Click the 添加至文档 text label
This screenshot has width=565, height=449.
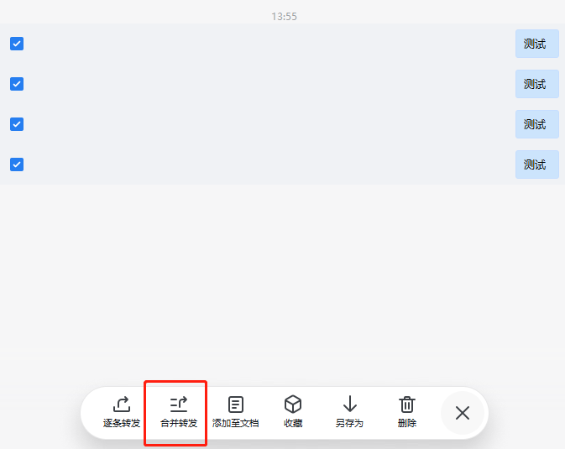pyautogui.click(x=236, y=423)
